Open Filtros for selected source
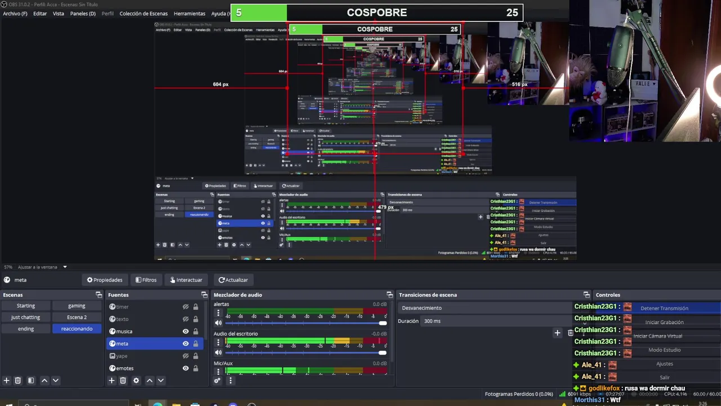This screenshot has height=406, width=721. [146, 280]
